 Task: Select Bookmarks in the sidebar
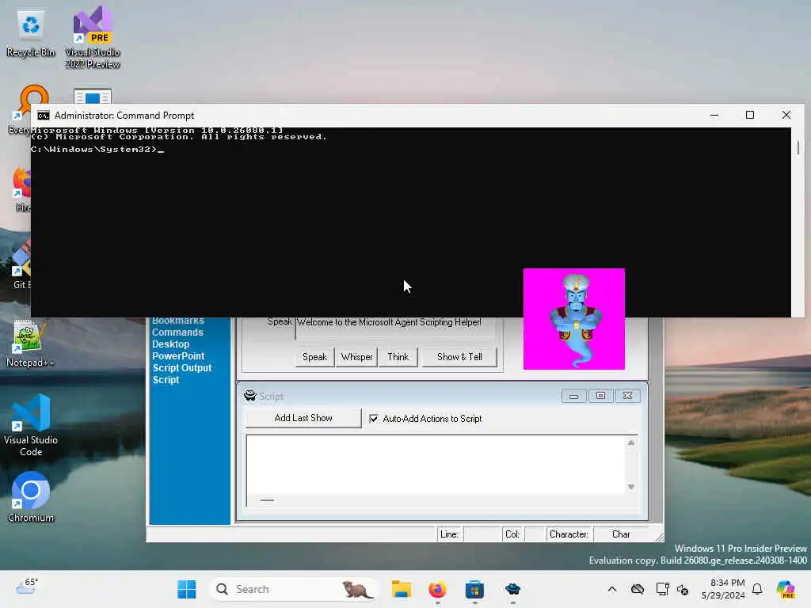(178, 321)
